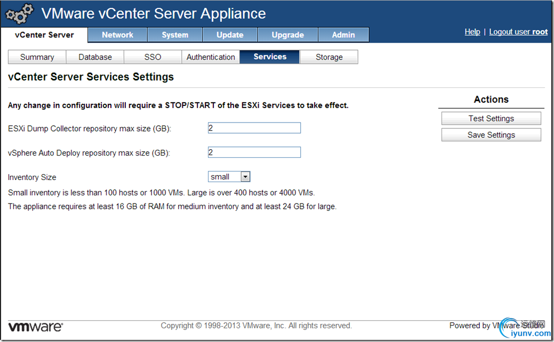The height and width of the screenshot is (342, 554).
Task: Show the Summary sub-tab
Action: pos(37,57)
